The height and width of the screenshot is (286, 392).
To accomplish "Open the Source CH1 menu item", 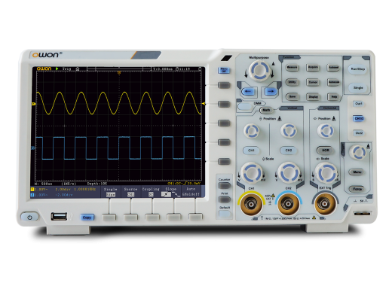I will [x=130, y=192].
